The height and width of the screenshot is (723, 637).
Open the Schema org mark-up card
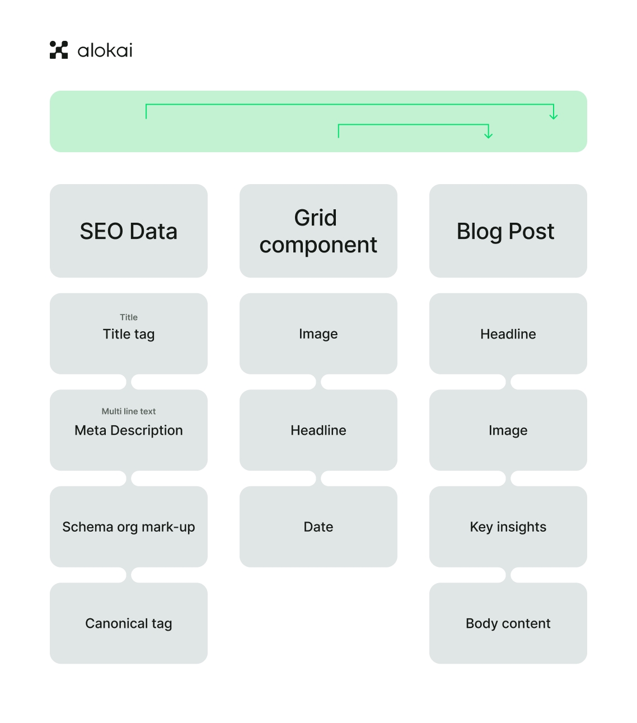(129, 527)
